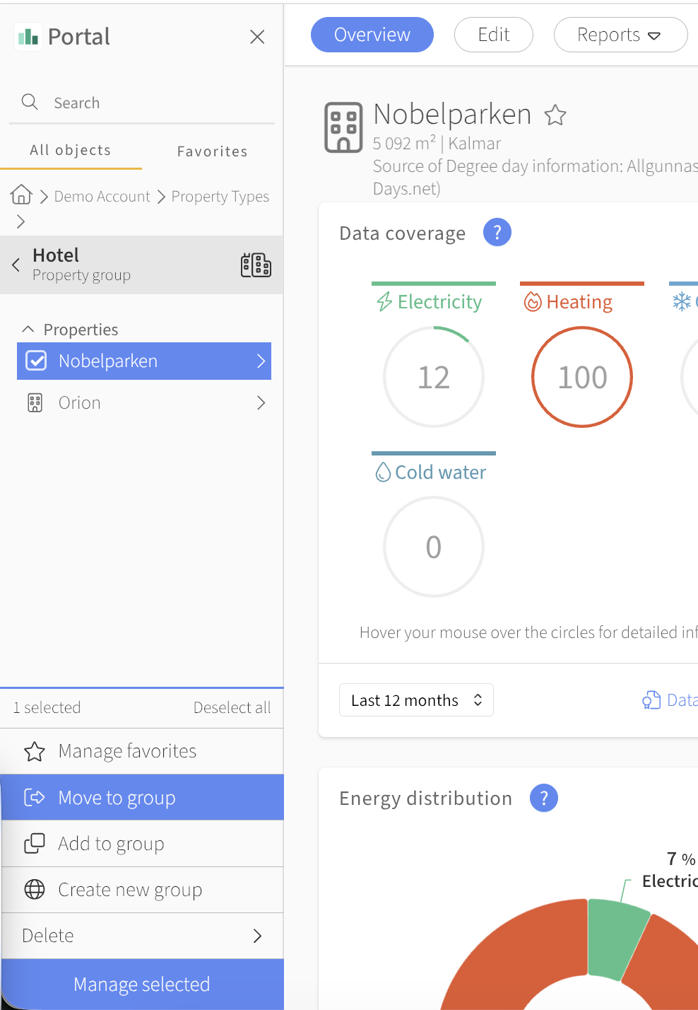Viewport: 698px width, 1010px height.
Task: Collapse the Properties section
Action: pyautogui.click(x=28, y=329)
